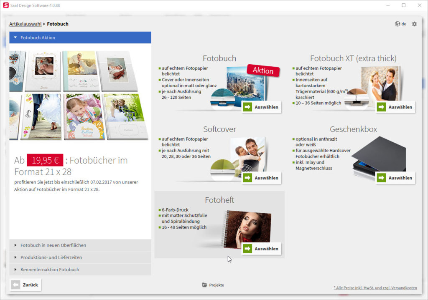428x300 pixels.
Task: Click the green arrow icon for Fotoheft
Action: pos(247,249)
